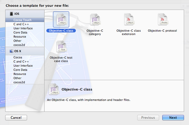Select Other under OS X
This screenshot has height=125, width=189.
pos(25,78)
